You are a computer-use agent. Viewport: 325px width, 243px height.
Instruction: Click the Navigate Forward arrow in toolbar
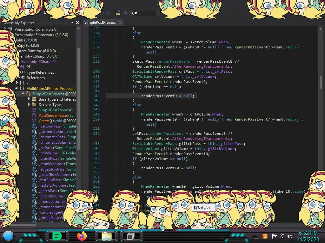pos(109,13)
